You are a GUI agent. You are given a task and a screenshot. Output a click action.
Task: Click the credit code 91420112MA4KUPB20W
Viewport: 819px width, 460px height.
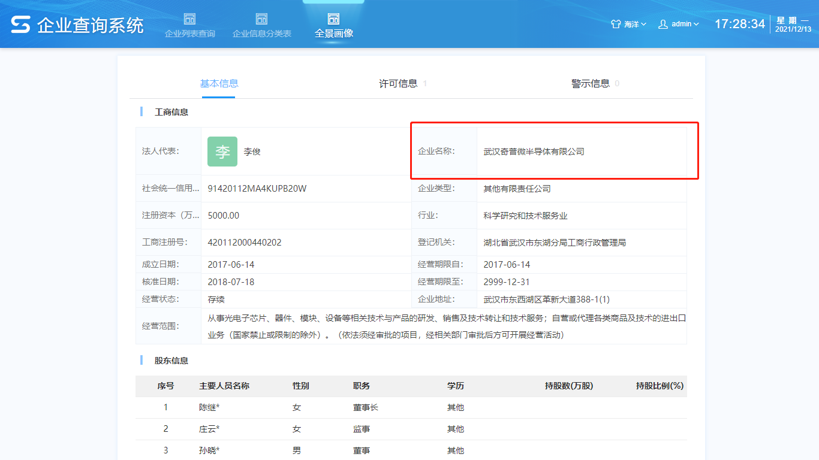click(257, 189)
